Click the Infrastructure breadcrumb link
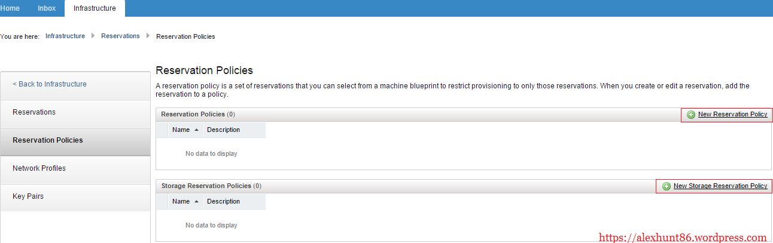Screen dimensions: 773x243 (65, 36)
